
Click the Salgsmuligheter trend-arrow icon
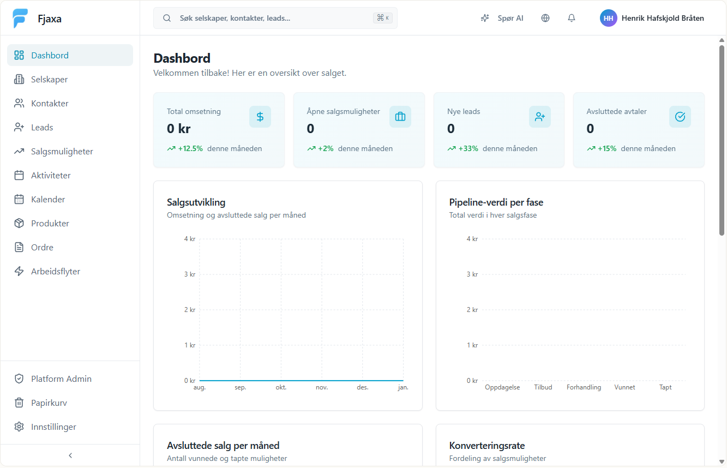point(19,151)
